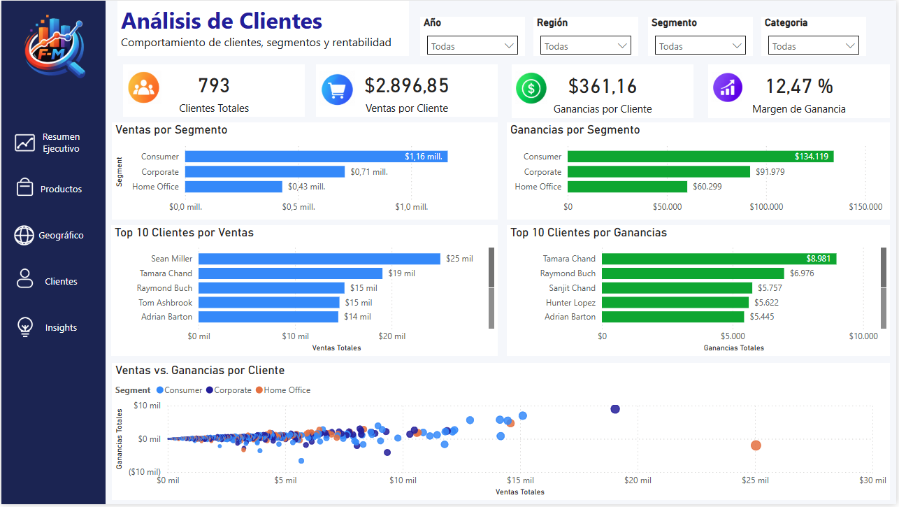Viewport: 899px width, 507px height.
Task: Click the Ventas vs. Ganancias por Cliente title
Action: (x=200, y=371)
